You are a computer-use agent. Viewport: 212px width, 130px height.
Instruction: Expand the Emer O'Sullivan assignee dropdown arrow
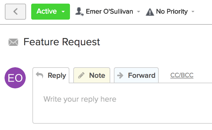point(138,12)
